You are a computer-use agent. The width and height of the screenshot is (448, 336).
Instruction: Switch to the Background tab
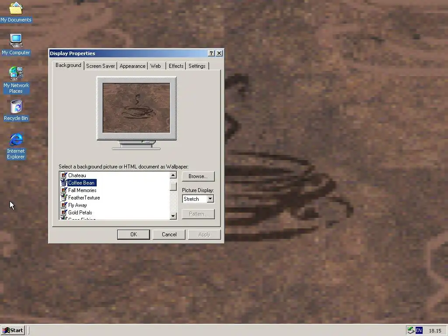coord(68,65)
